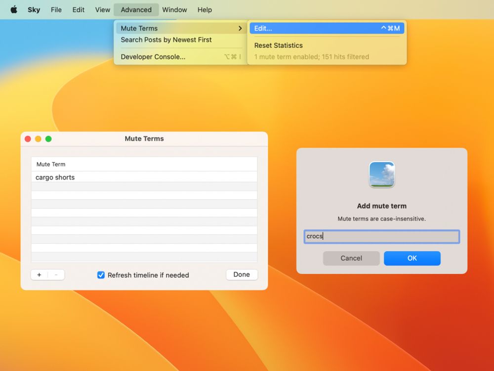Select the cargo shorts mute term row
494x371 pixels.
[x=144, y=177]
